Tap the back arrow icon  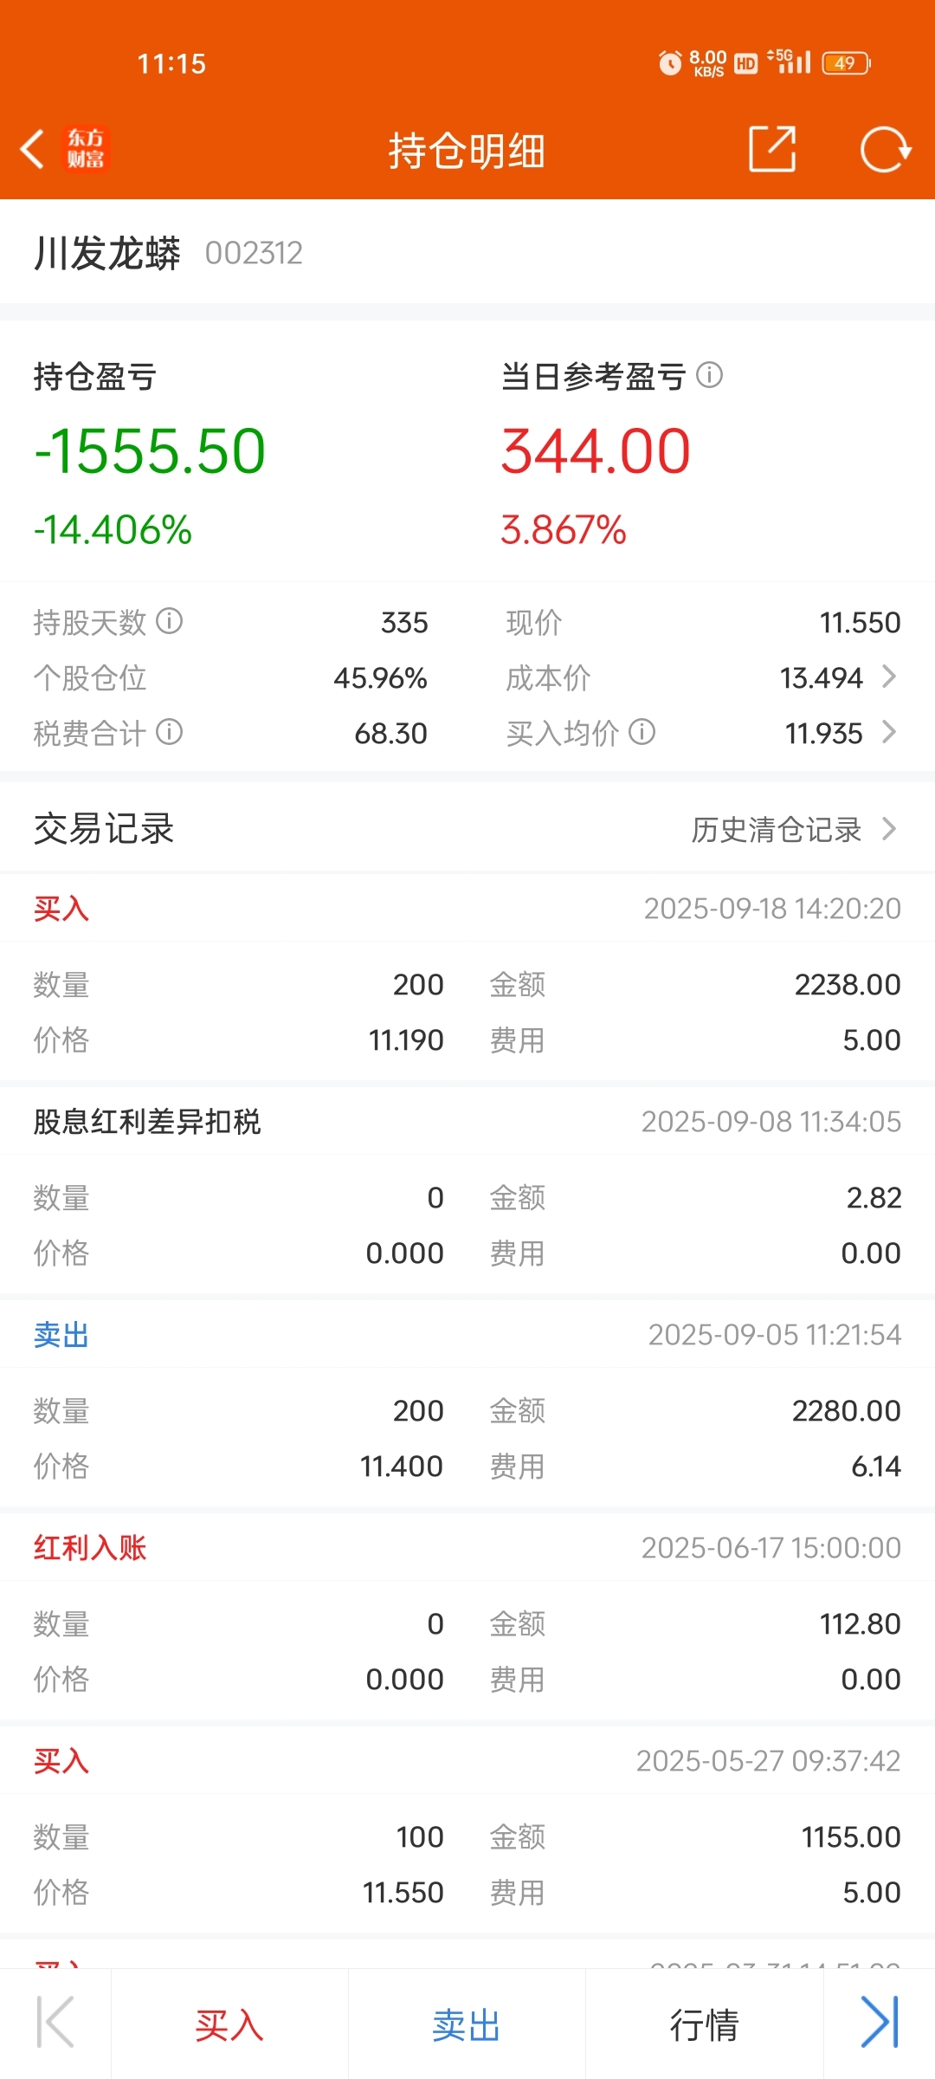33,149
